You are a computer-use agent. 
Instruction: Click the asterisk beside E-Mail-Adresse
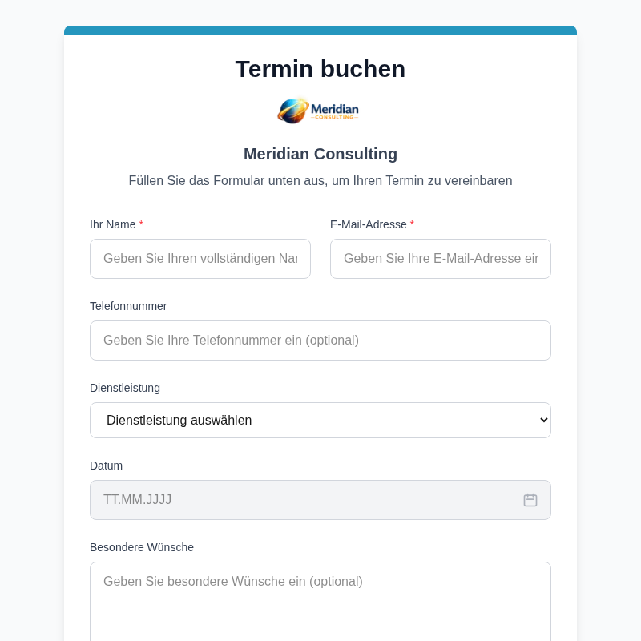click(x=412, y=225)
